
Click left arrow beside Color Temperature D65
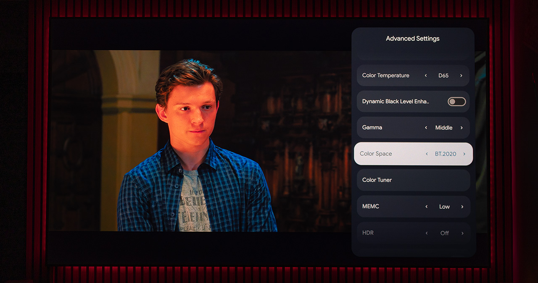pyautogui.click(x=426, y=76)
